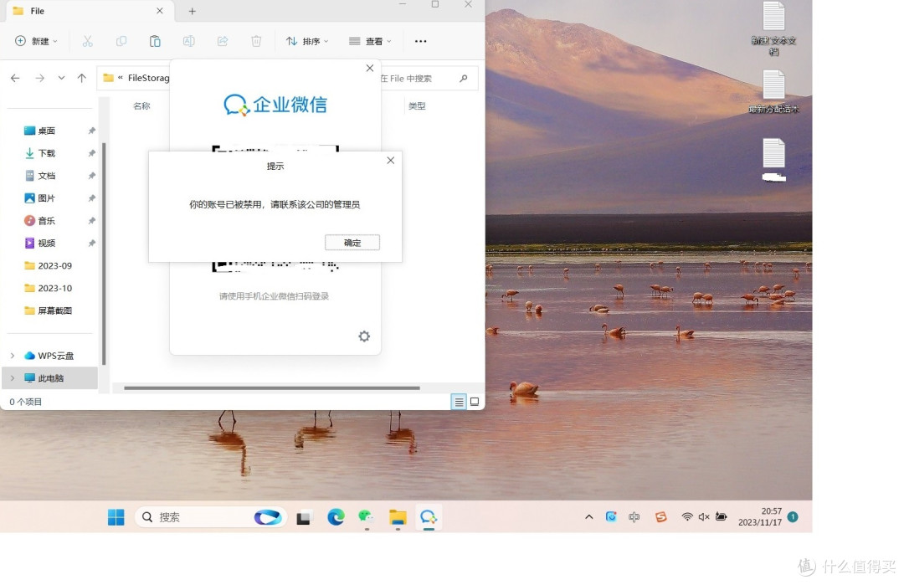Open the 企业微信 login settings gear
This screenshot has height=585, width=904.
(x=364, y=336)
